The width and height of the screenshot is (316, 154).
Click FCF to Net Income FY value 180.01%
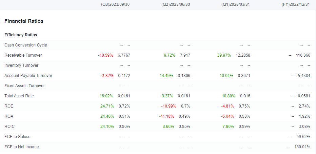tap(302, 147)
